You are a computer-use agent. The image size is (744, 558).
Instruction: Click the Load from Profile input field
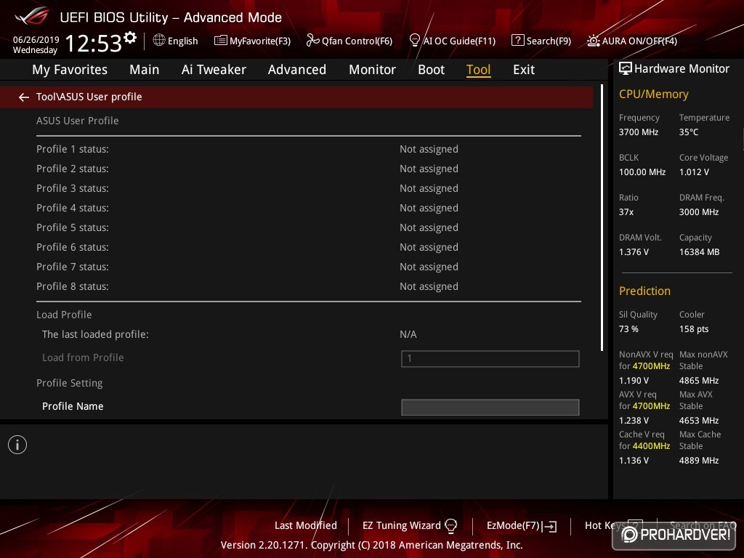tap(490, 359)
